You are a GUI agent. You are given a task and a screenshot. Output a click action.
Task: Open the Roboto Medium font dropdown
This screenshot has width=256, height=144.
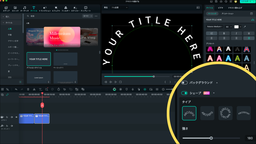tap(214, 27)
